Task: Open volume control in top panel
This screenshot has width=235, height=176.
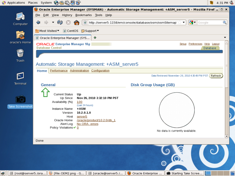Action: pos(232,3)
